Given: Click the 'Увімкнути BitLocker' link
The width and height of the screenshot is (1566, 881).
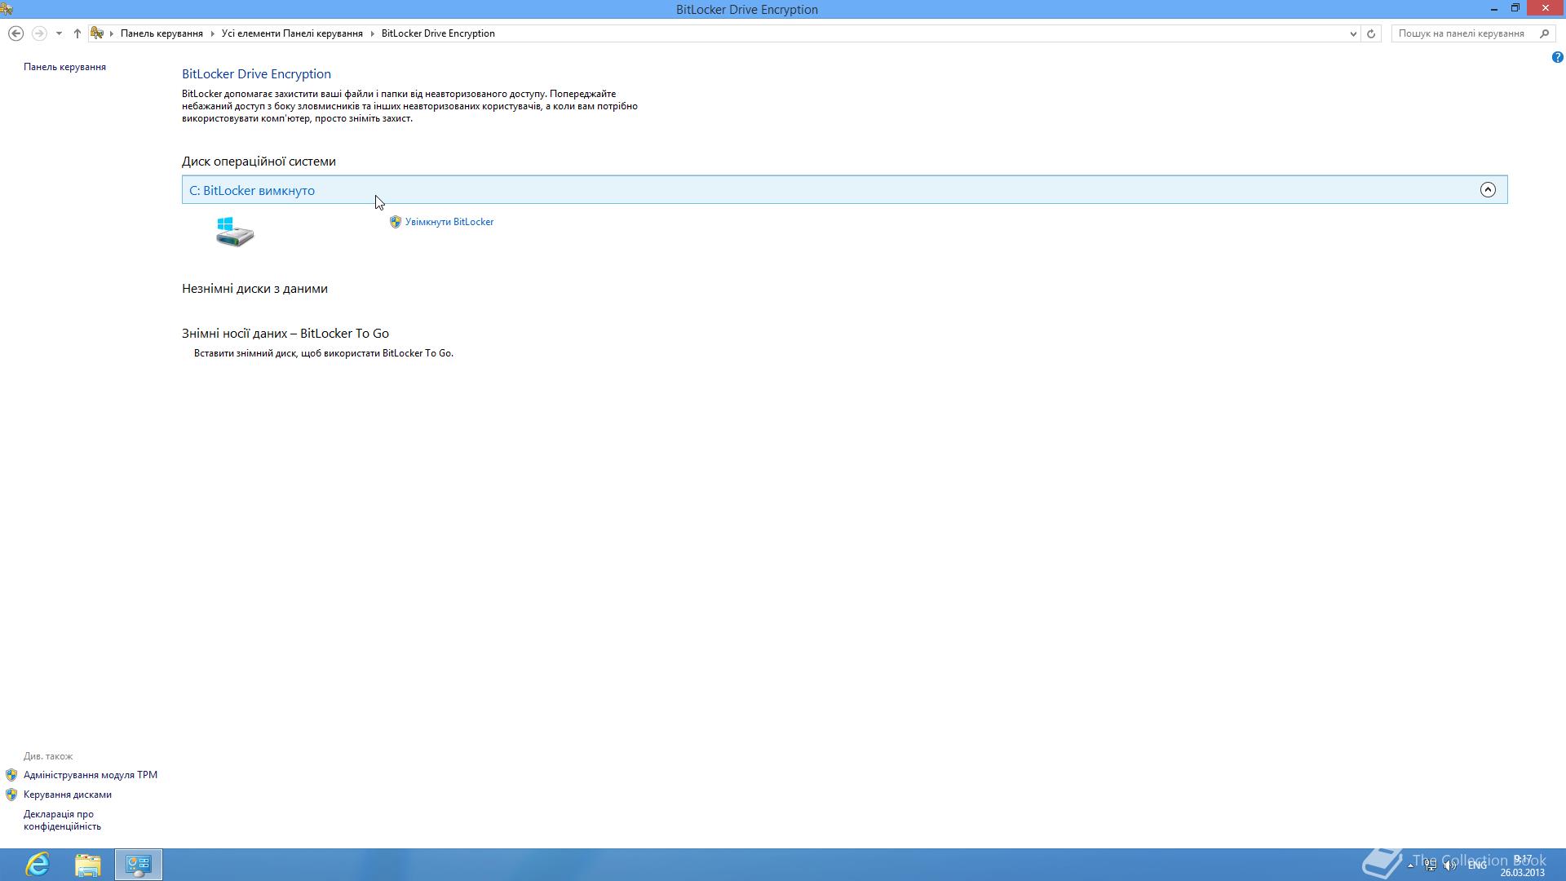Looking at the screenshot, I should pyautogui.click(x=449, y=222).
